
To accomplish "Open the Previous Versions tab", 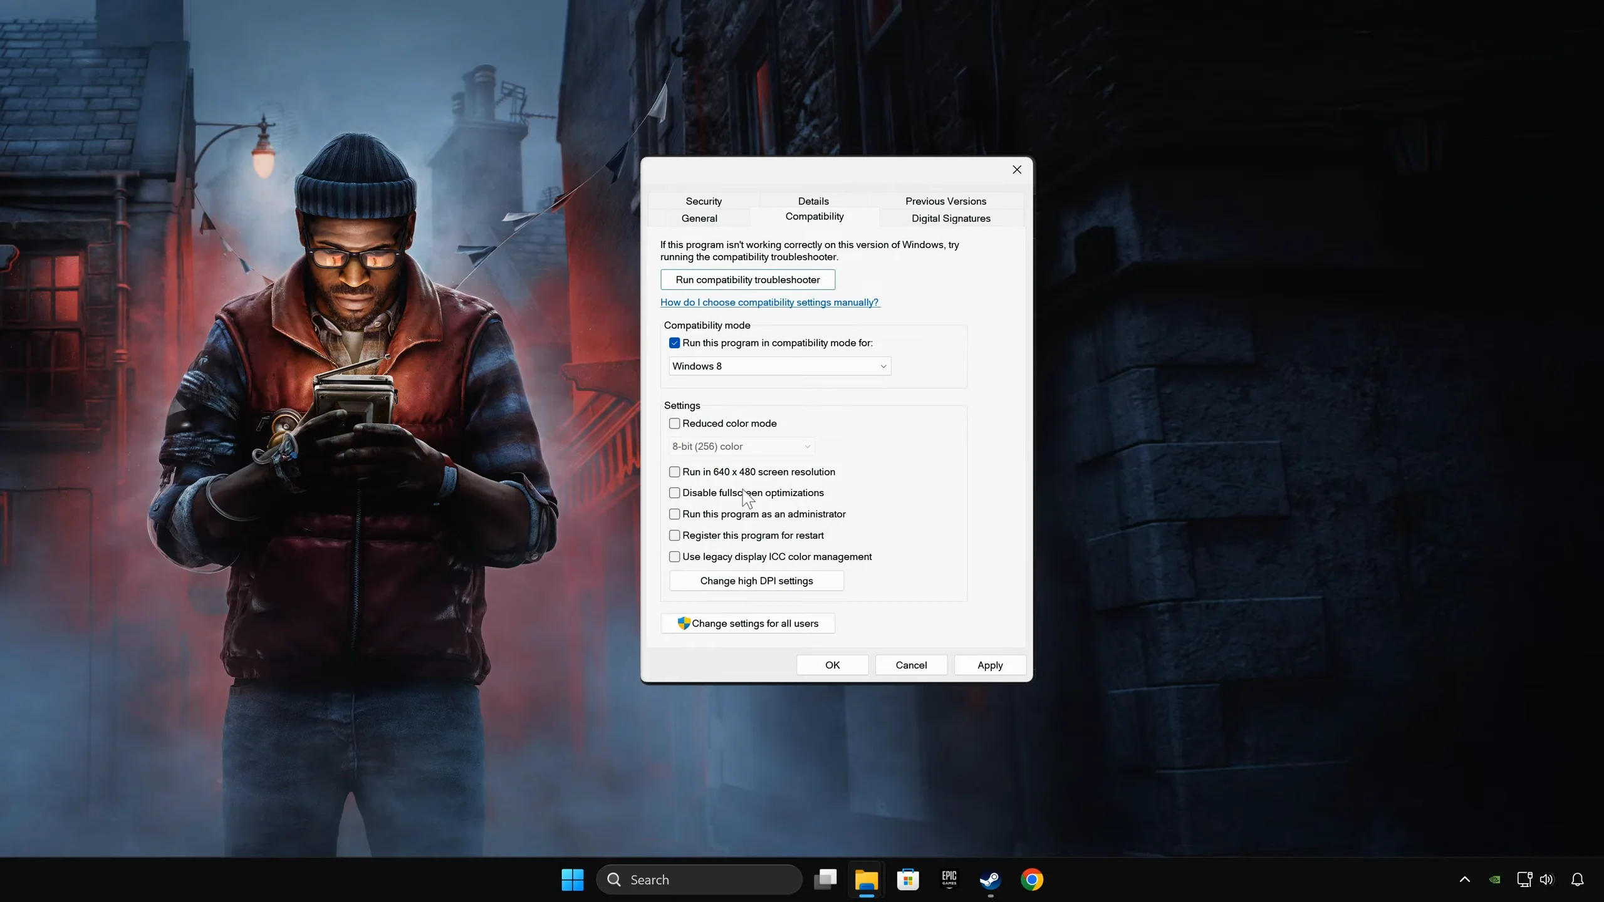I will tap(945, 201).
